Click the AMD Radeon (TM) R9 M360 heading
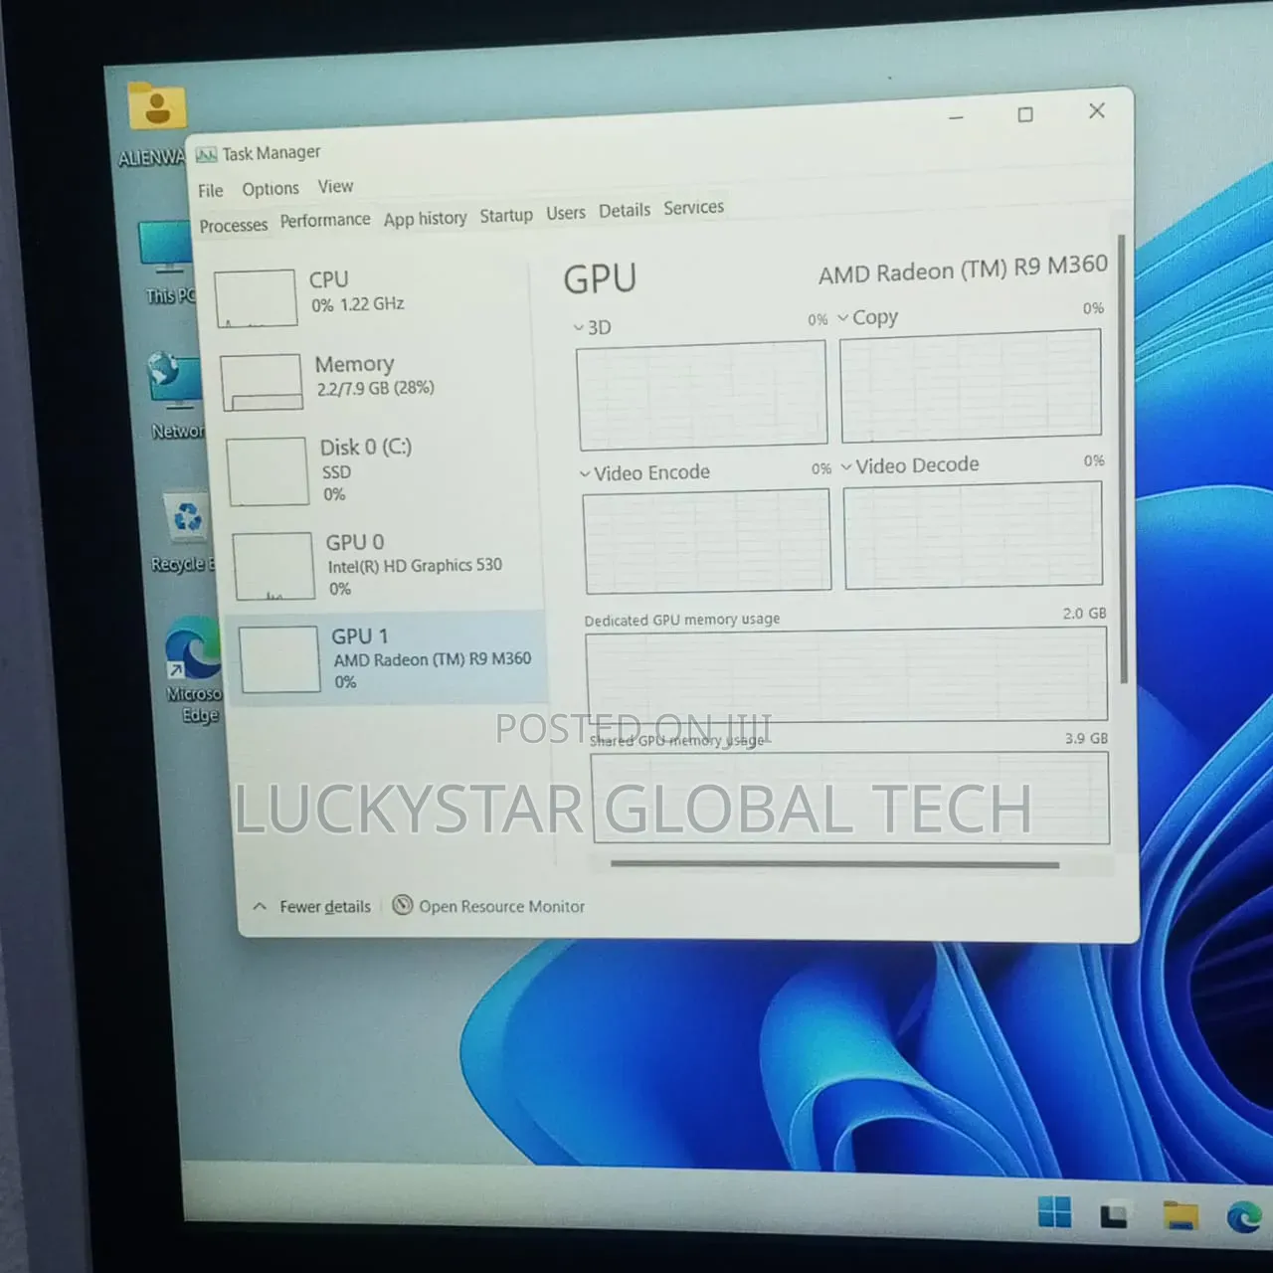The width and height of the screenshot is (1273, 1273). (x=963, y=268)
